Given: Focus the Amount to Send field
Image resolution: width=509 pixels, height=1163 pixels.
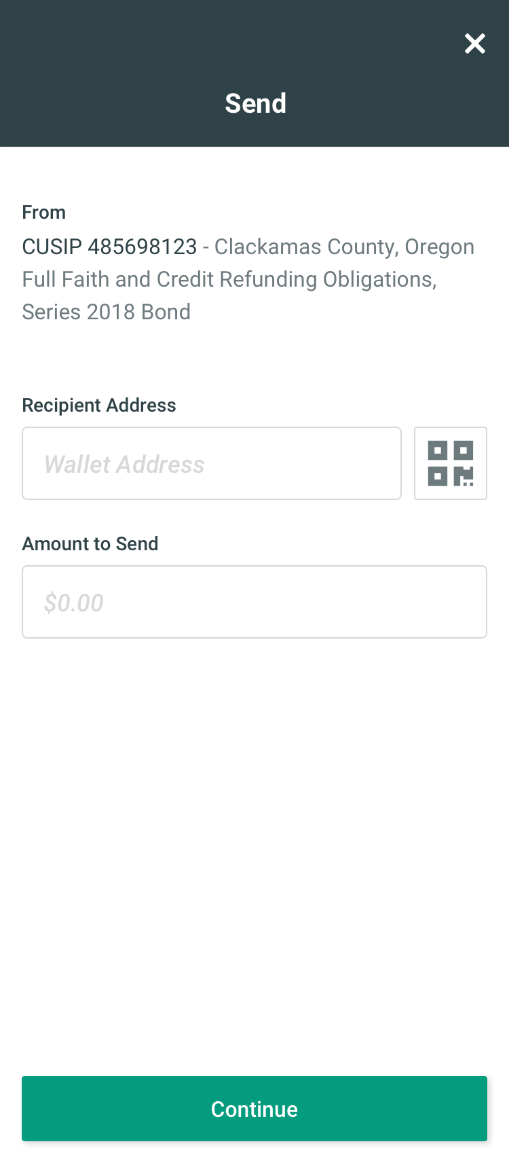Looking at the screenshot, I should pos(254,602).
